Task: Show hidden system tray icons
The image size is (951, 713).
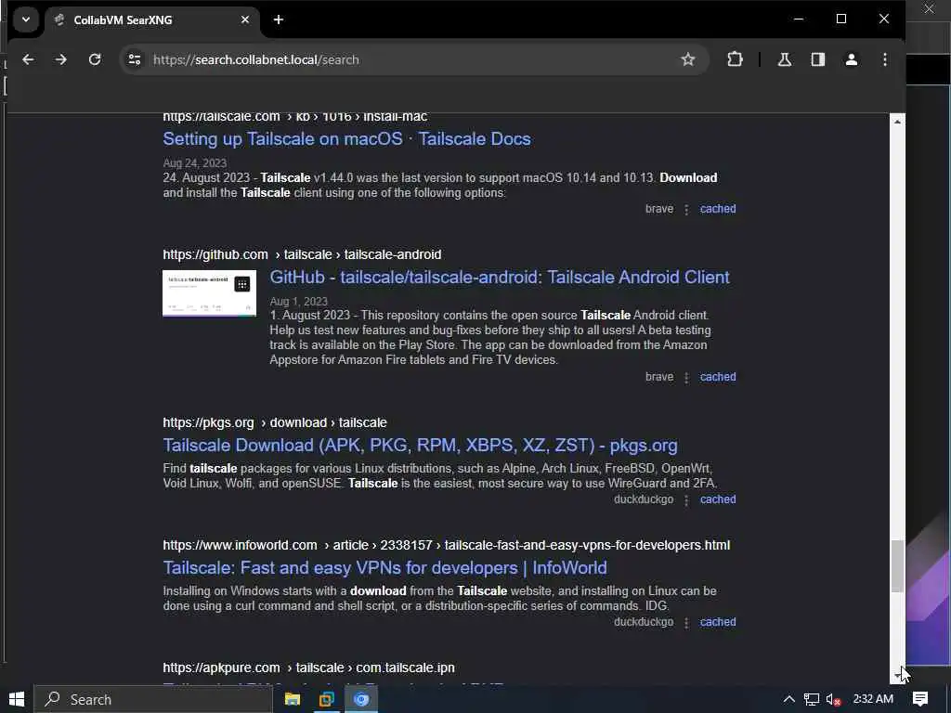Action: click(788, 699)
